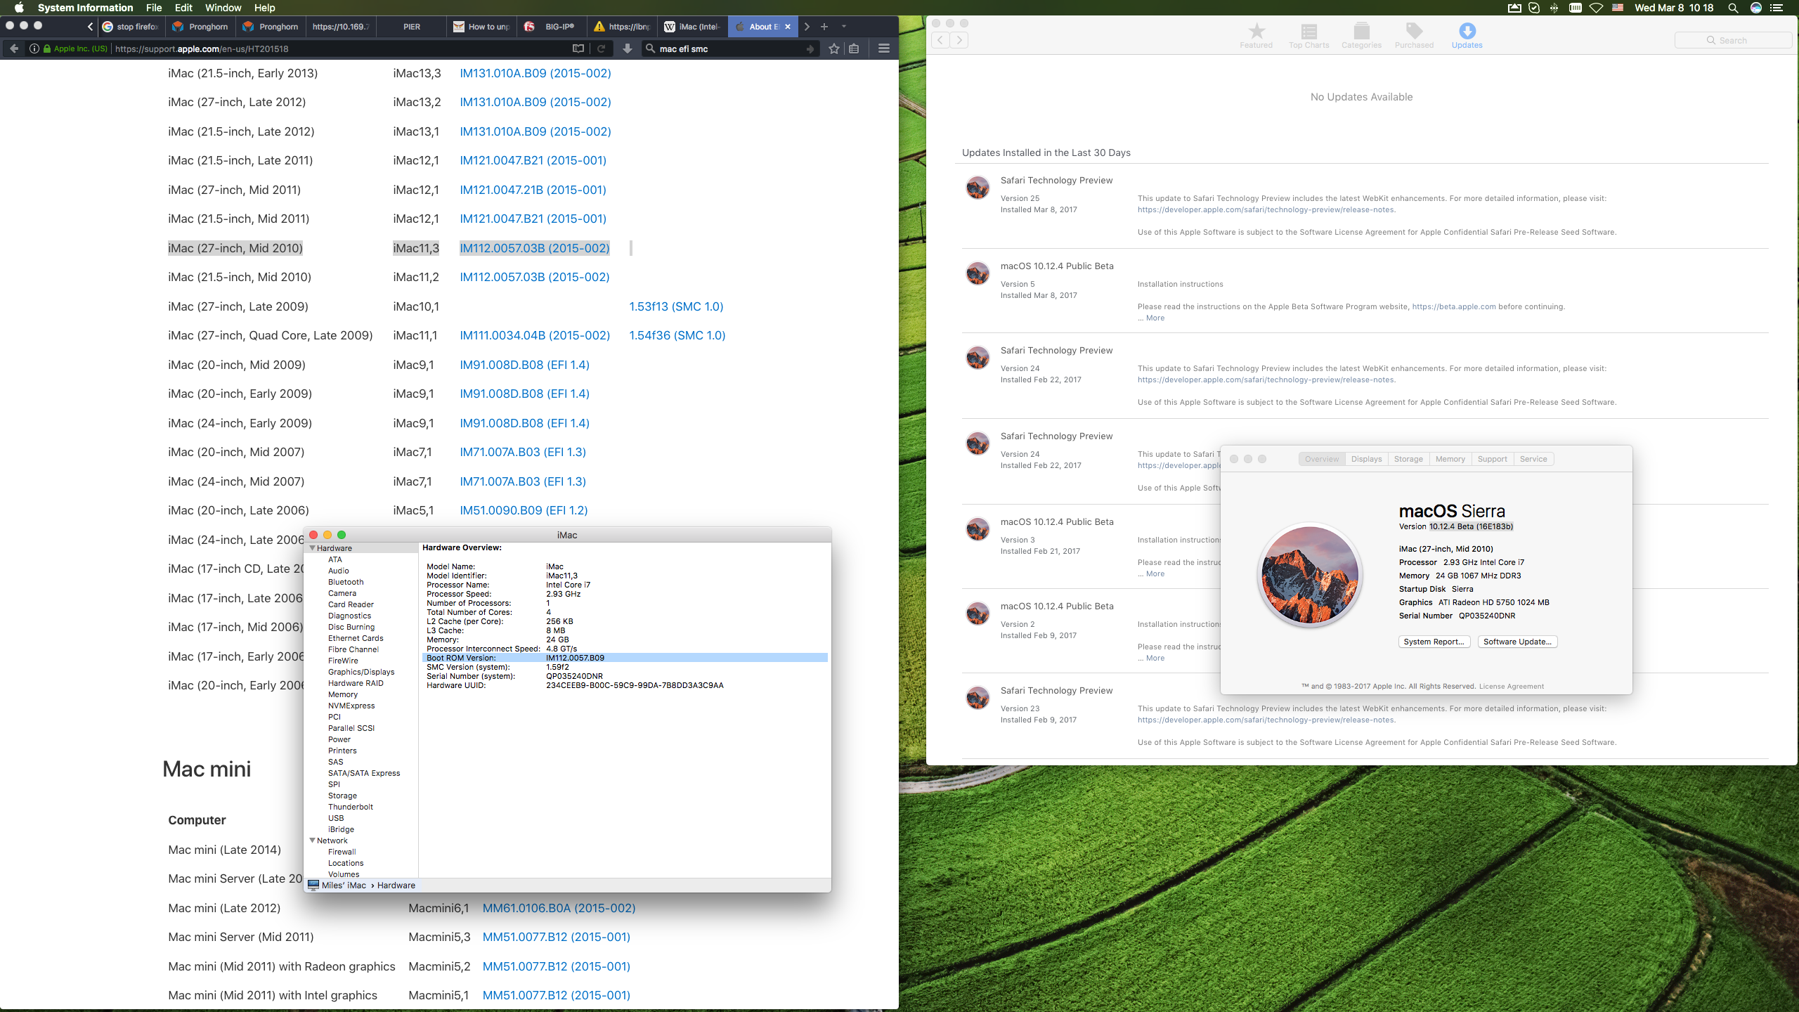
Task: Switch to the 'stop firefox' browser tab
Action: point(131,27)
